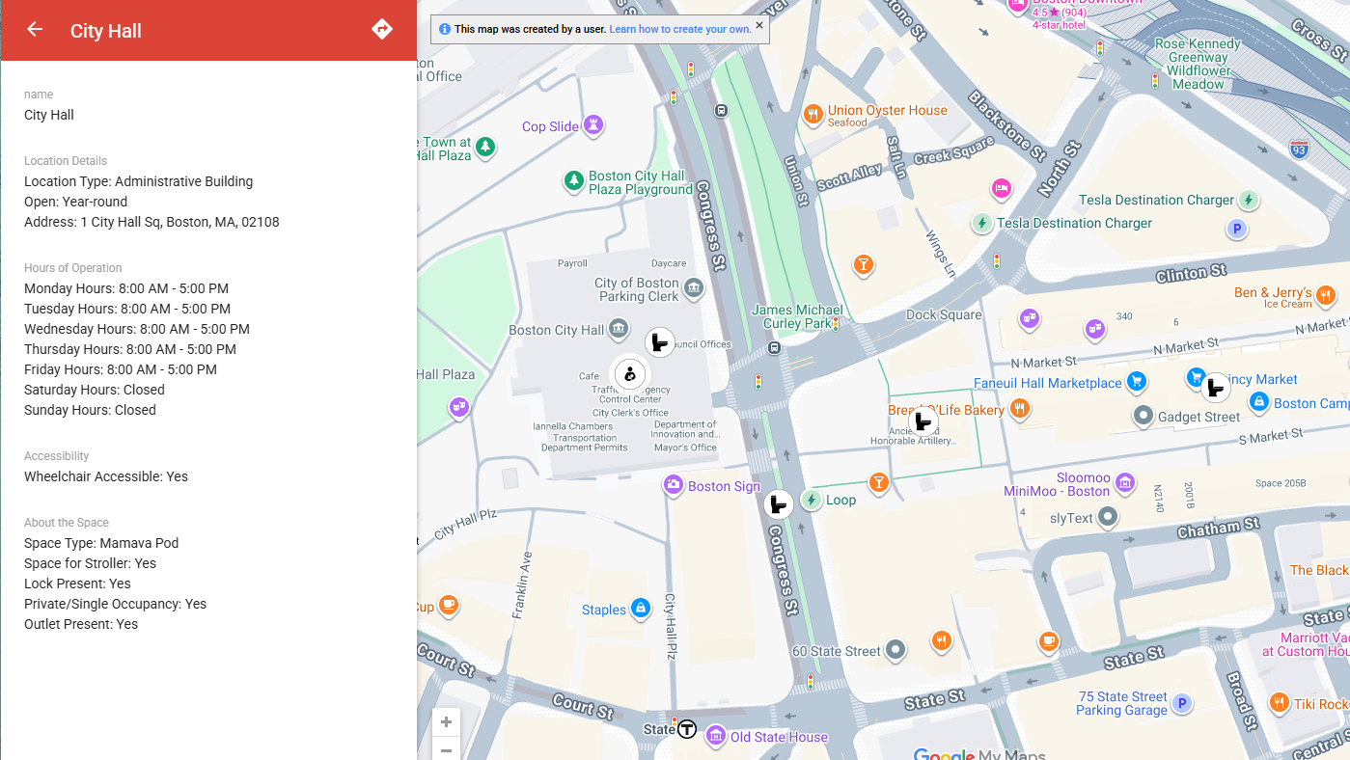Screen dimensions: 1350x760
Task: Zoom in with the plus button
Action: tap(446, 721)
